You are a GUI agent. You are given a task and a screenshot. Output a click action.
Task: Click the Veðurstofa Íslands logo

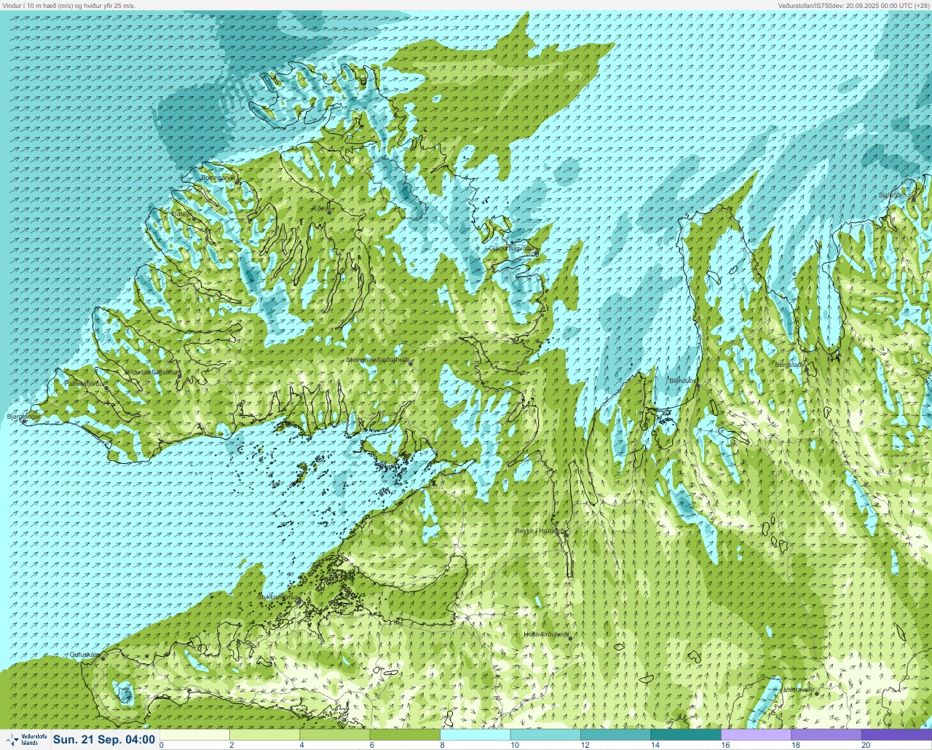click(x=25, y=740)
